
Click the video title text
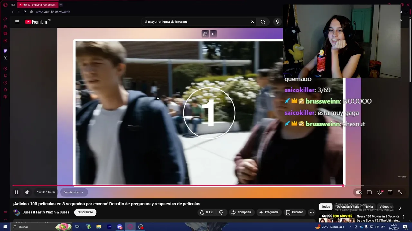point(107,204)
